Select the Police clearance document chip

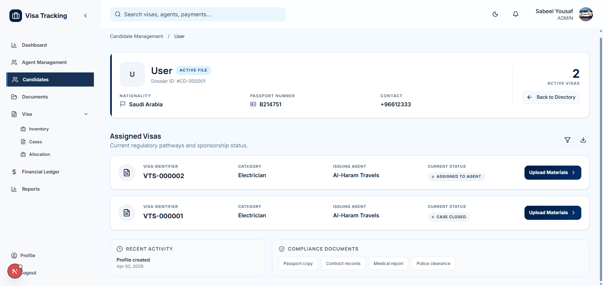(433, 263)
